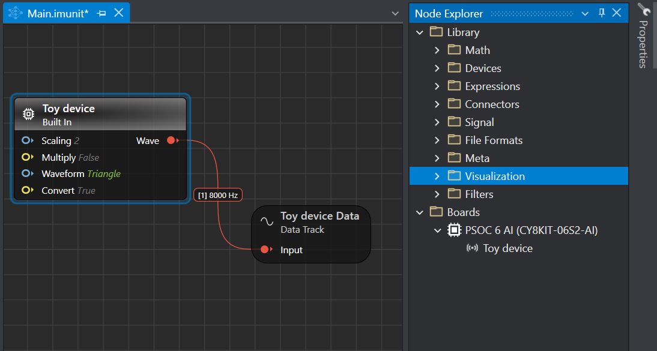Close the Node Explorer panel
Image resolution: width=657 pixels, height=351 pixels.
coord(617,13)
